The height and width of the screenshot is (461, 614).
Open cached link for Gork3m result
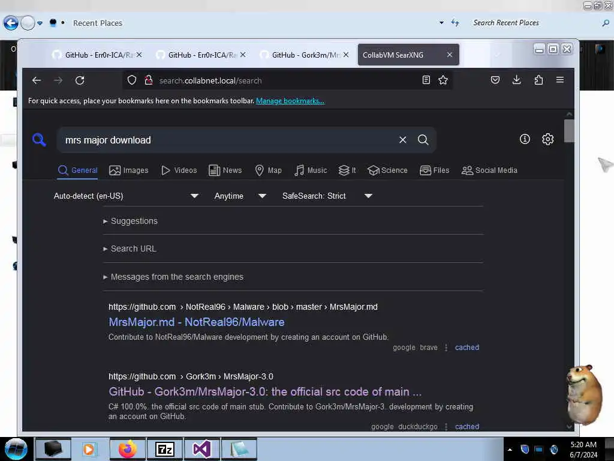466,427
